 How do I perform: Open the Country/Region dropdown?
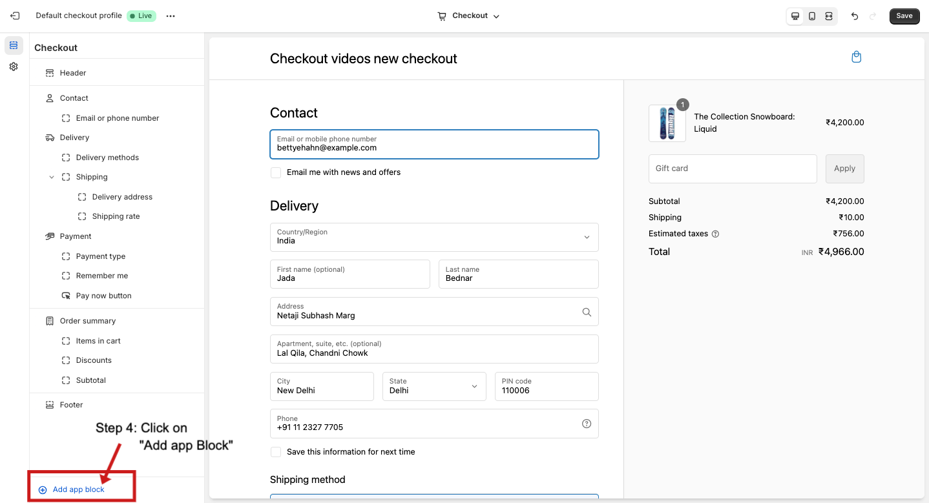434,237
